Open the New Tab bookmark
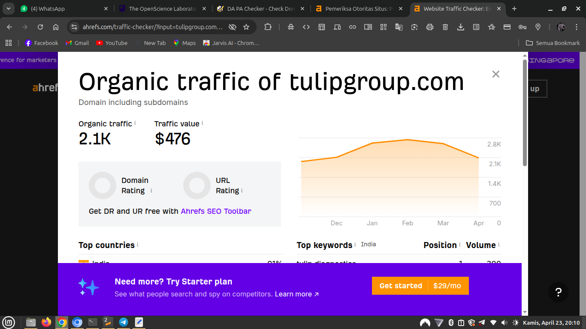This screenshot has height=329, width=586. (x=150, y=43)
